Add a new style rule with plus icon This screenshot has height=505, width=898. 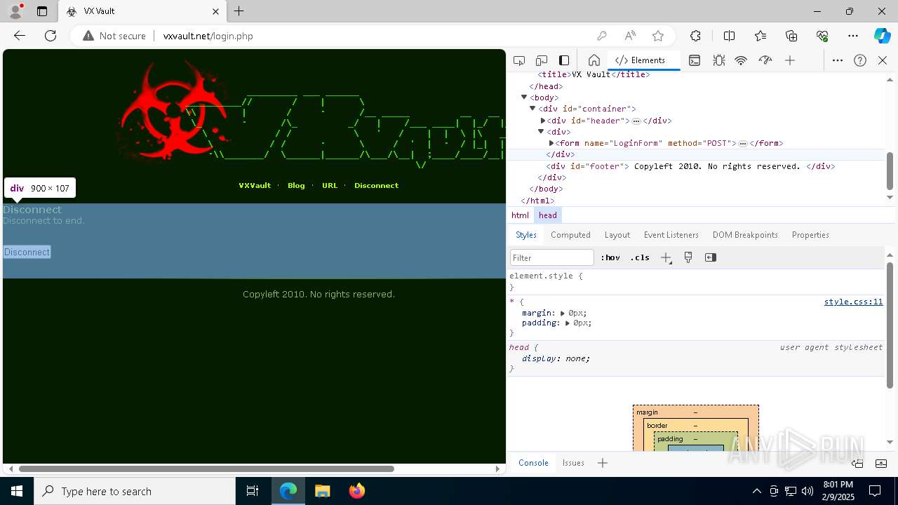(666, 257)
